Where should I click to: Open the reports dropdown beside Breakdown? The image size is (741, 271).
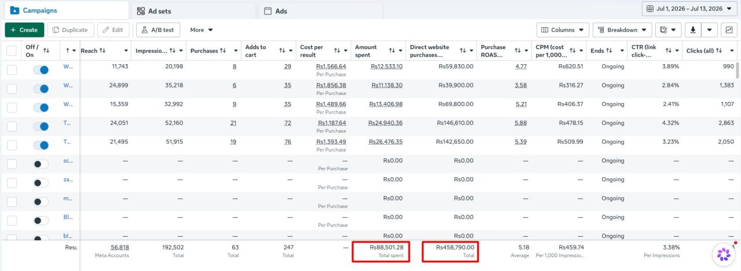coord(668,30)
